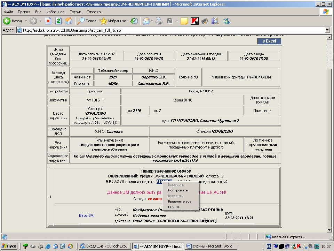
Task: Click the Дата ввода 21-02-2016 15:28 cell
Action: [254, 56]
